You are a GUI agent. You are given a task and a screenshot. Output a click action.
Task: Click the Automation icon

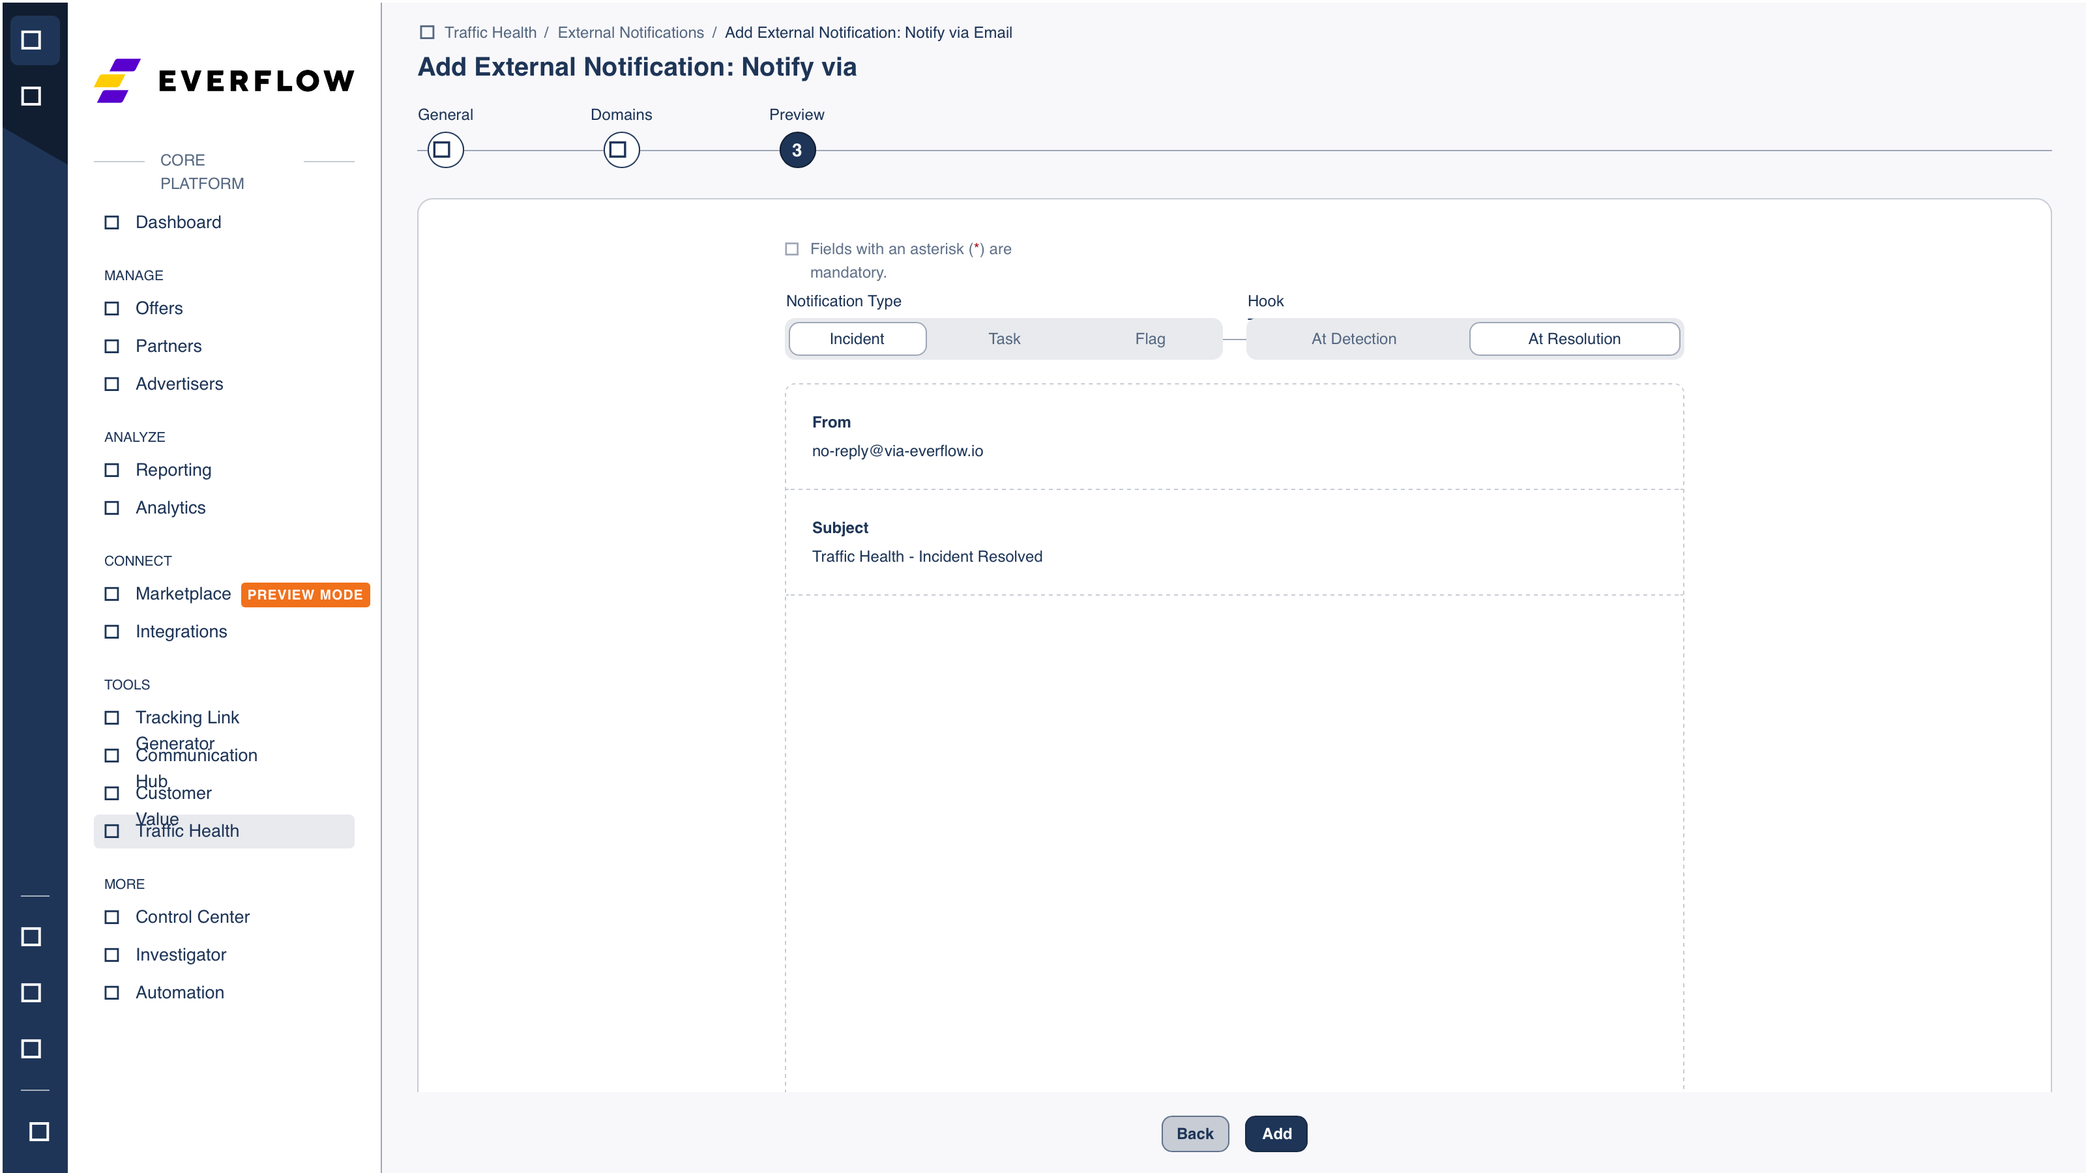111,993
